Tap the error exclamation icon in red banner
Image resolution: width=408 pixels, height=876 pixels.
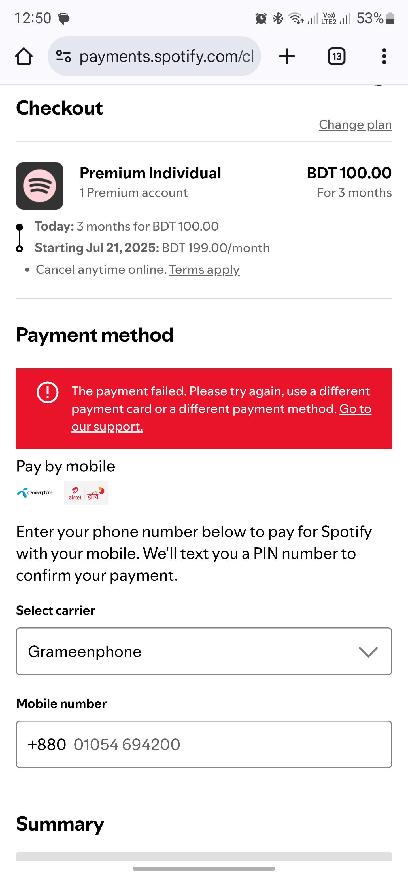(x=48, y=392)
